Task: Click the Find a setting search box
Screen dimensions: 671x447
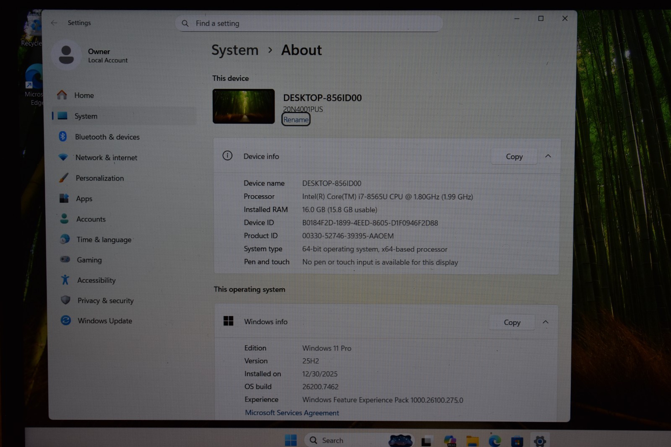Action: pyautogui.click(x=309, y=23)
